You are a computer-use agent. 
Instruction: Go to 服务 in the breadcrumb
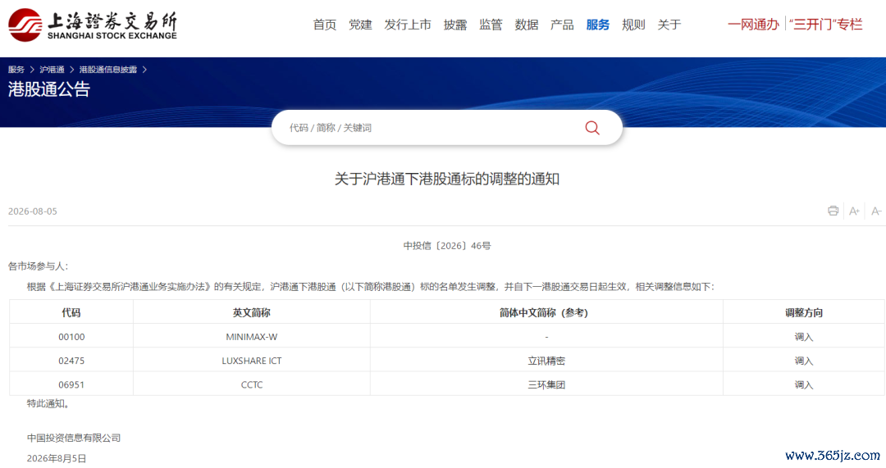16,70
